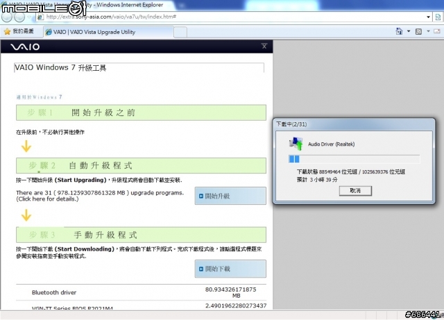This screenshot has width=444, height=320.
Task: Click the '預計 3 小時 39 分' estimate text
Action: pos(317,180)
